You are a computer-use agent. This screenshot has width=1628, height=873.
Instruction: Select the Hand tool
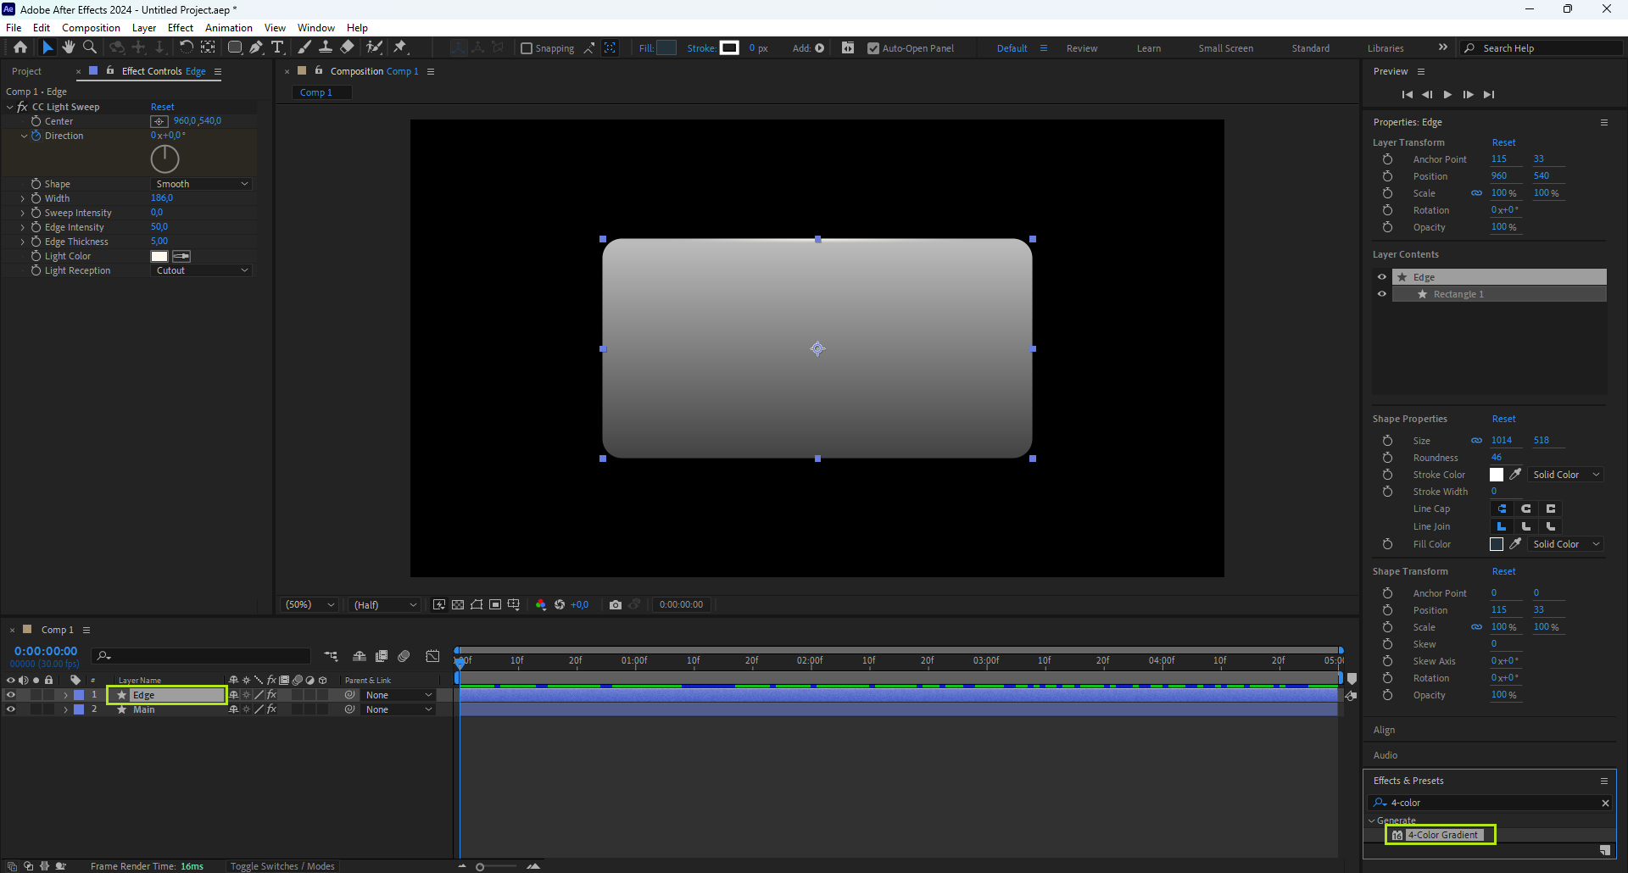[69, 47]
